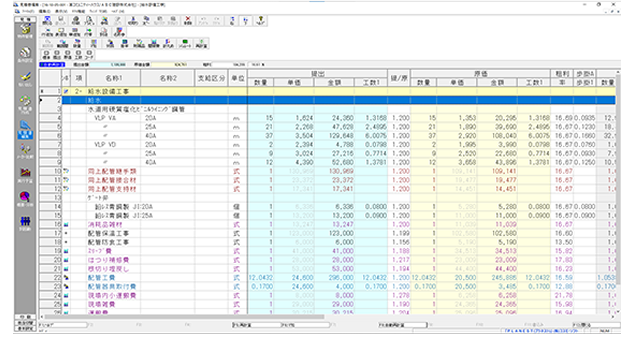Expand the 分析 group header at sidebar bottom
This screenshot has width=634, height=337.
click(x=25, y=317)
